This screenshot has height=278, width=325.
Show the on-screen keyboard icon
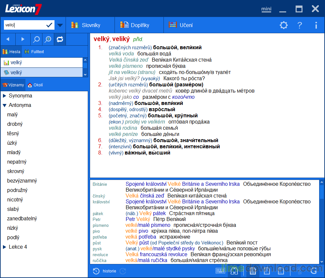[220, 271]
